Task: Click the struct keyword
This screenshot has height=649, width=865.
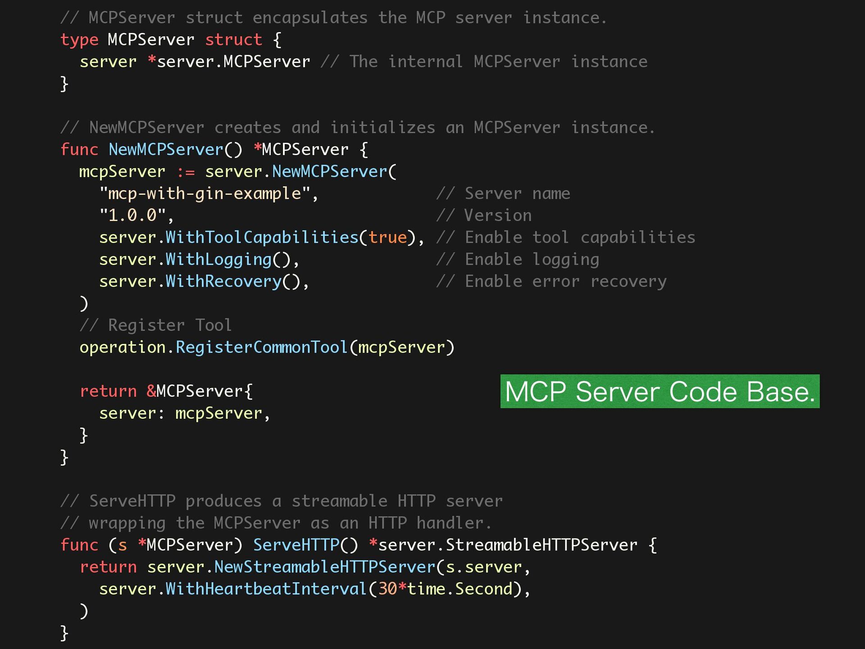Action: tap(233, 40)
